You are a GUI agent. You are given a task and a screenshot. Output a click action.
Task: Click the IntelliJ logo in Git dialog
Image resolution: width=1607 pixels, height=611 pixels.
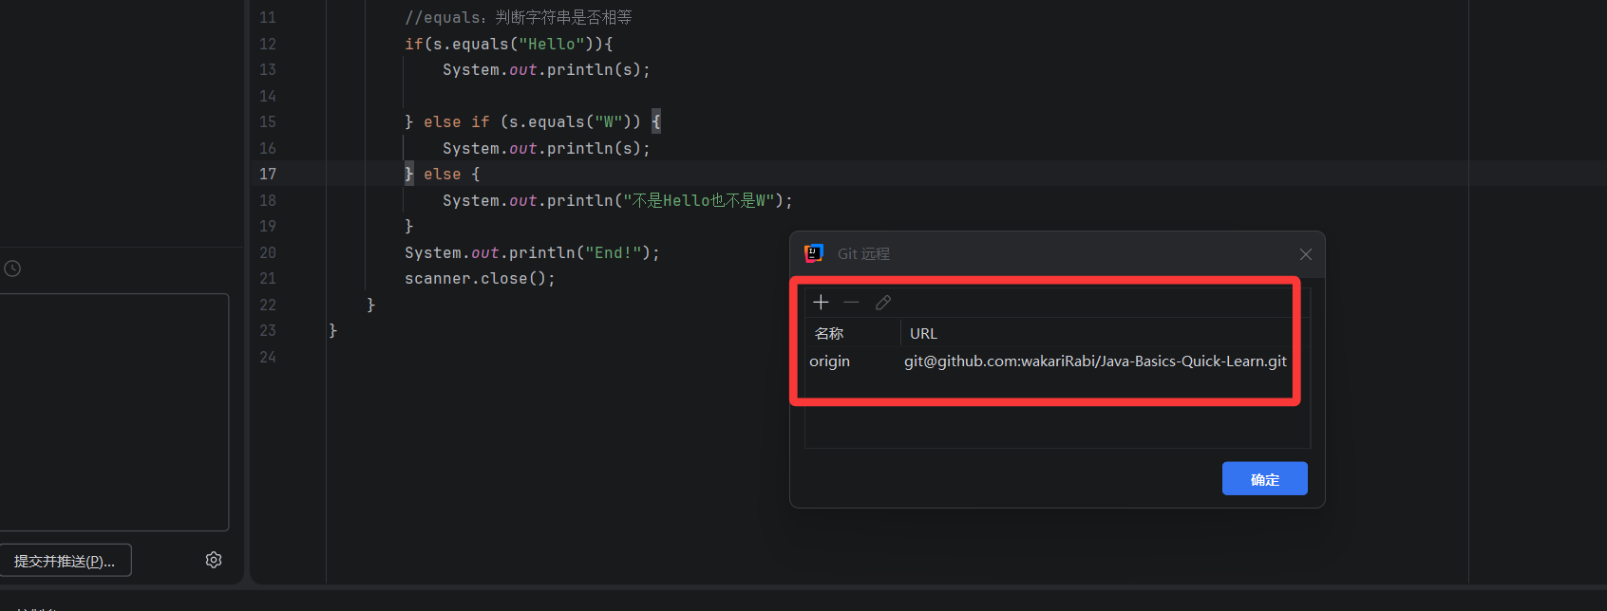[x=814, y=253]
